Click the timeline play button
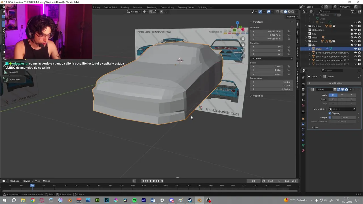This screenshot has width=363, height=204. pos(154,181)
